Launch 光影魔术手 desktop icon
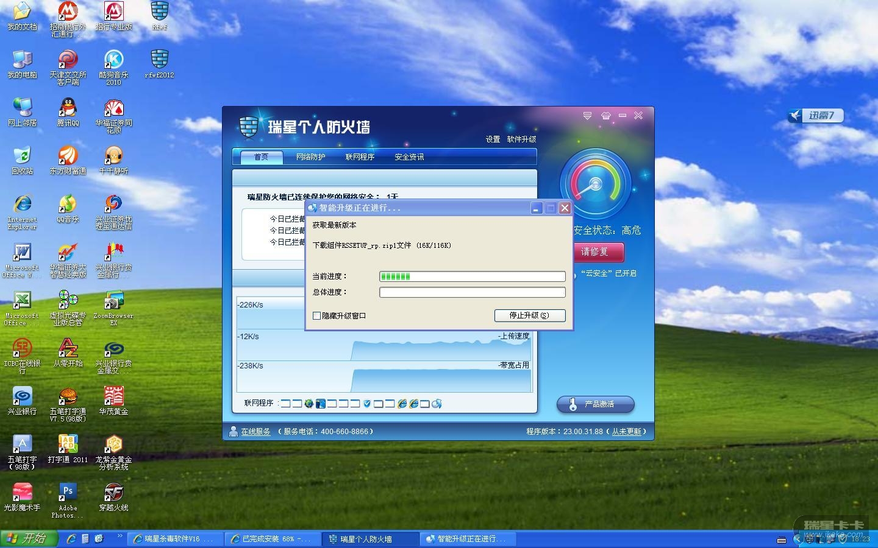Image resolution: width=878 pixels, height=548 pixels. (22, 497)
